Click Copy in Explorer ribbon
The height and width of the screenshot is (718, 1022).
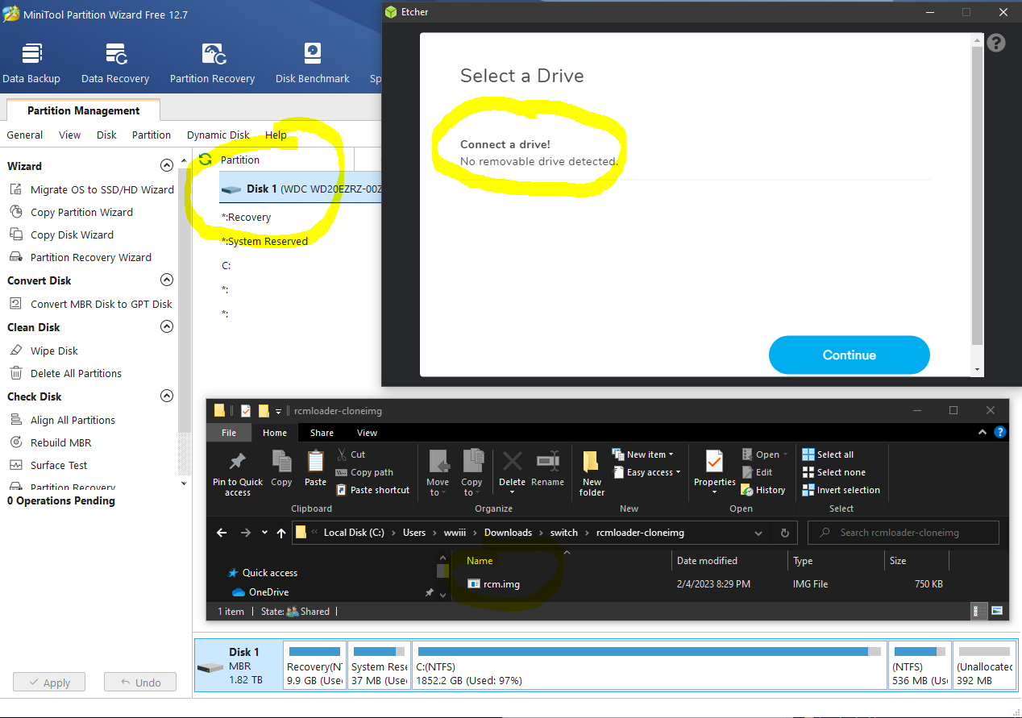click(x=281, y=469)
